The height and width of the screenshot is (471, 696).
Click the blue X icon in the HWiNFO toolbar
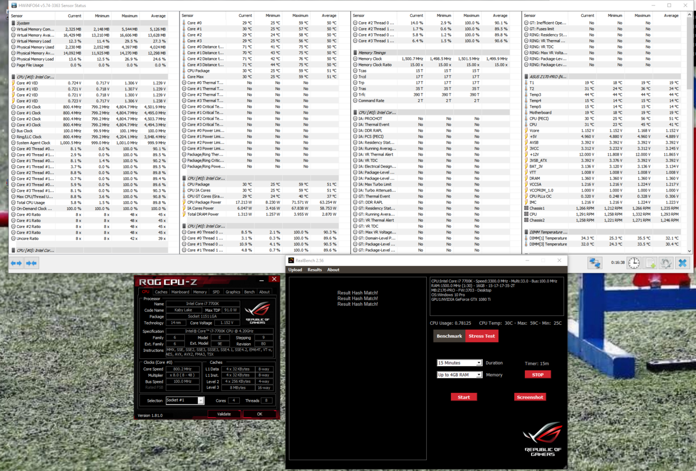point(682,263)
